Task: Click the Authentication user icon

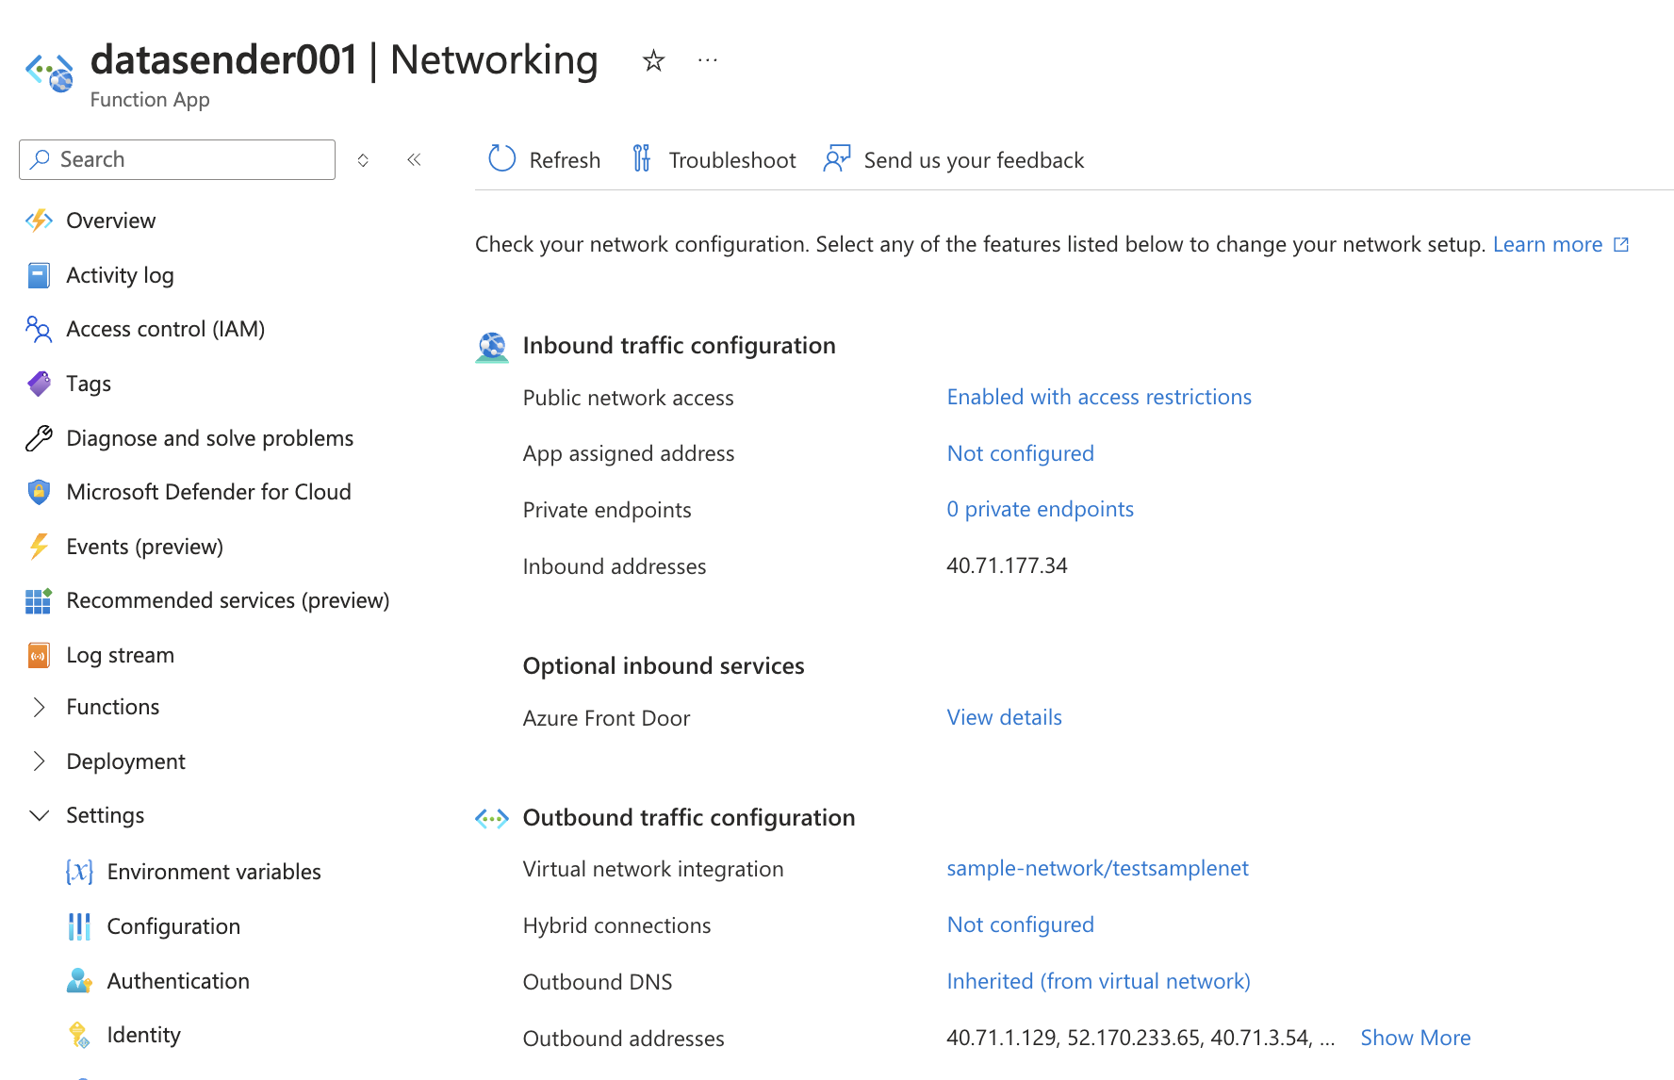Action: click(x=79, y=981)
